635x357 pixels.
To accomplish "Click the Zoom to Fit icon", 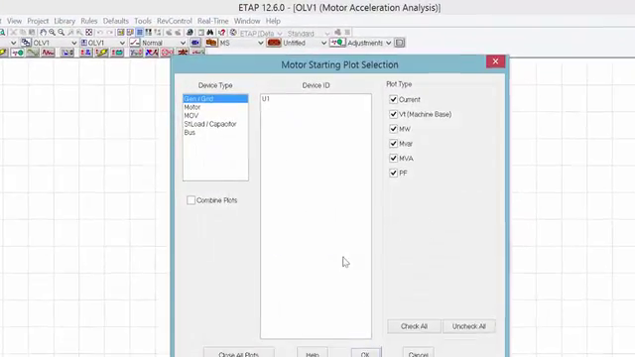I will tap(88, 33).
